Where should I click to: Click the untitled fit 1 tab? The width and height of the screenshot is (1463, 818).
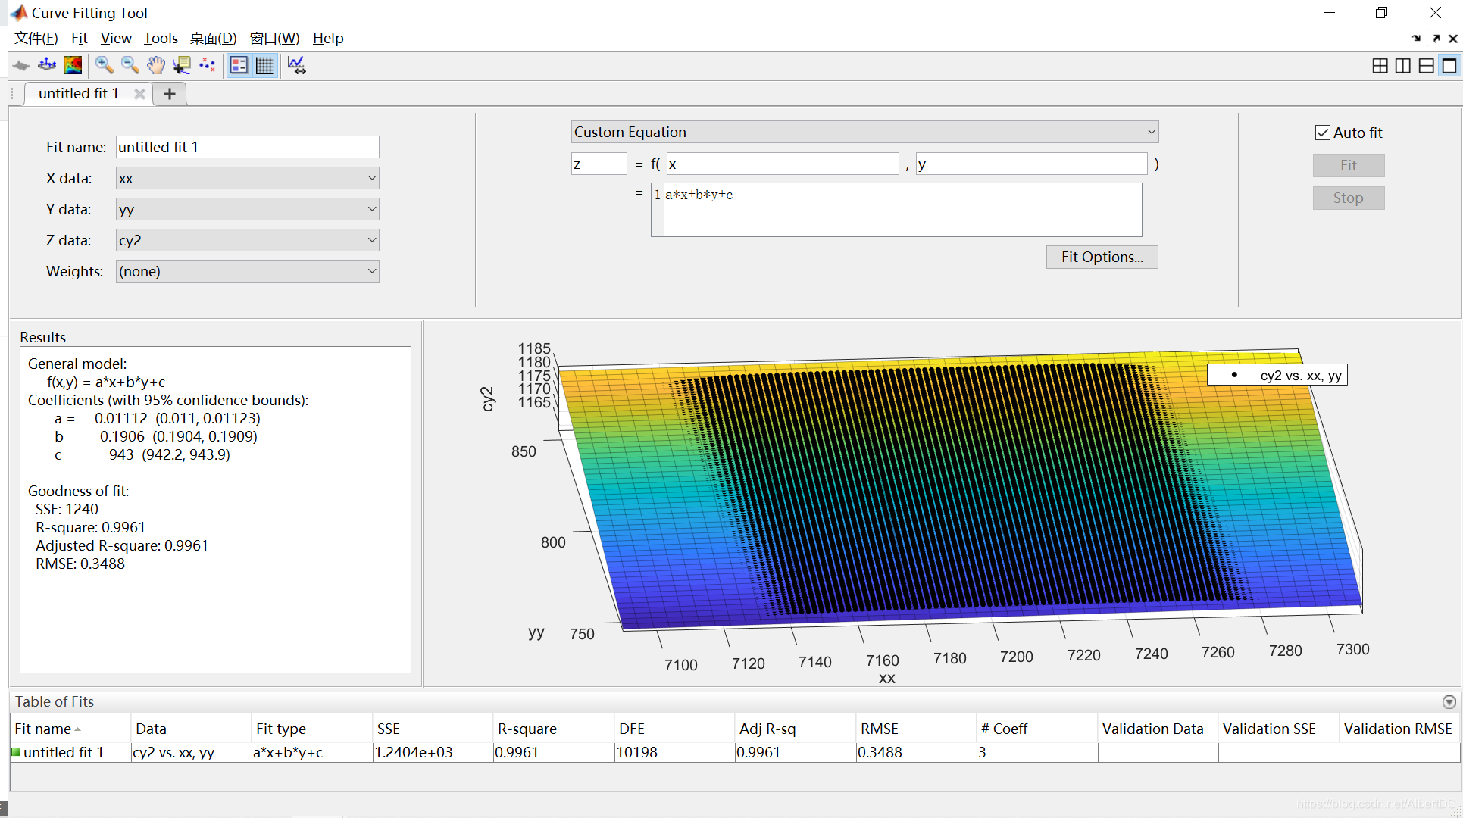(x=78, y=93)
